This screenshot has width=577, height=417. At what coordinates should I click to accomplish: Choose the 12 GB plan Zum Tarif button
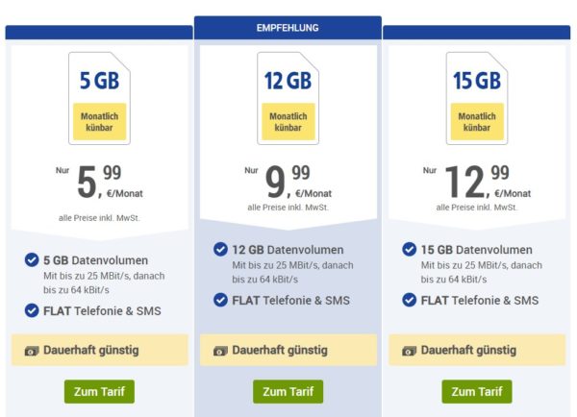(x=288, y=391)
